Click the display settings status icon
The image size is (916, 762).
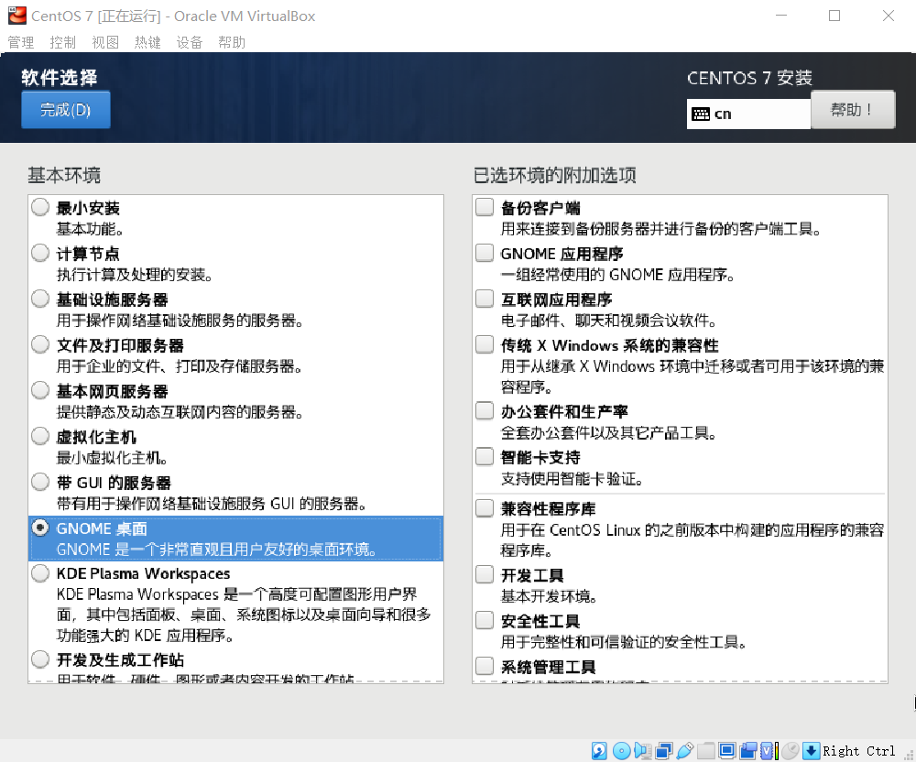pos(726,750)
